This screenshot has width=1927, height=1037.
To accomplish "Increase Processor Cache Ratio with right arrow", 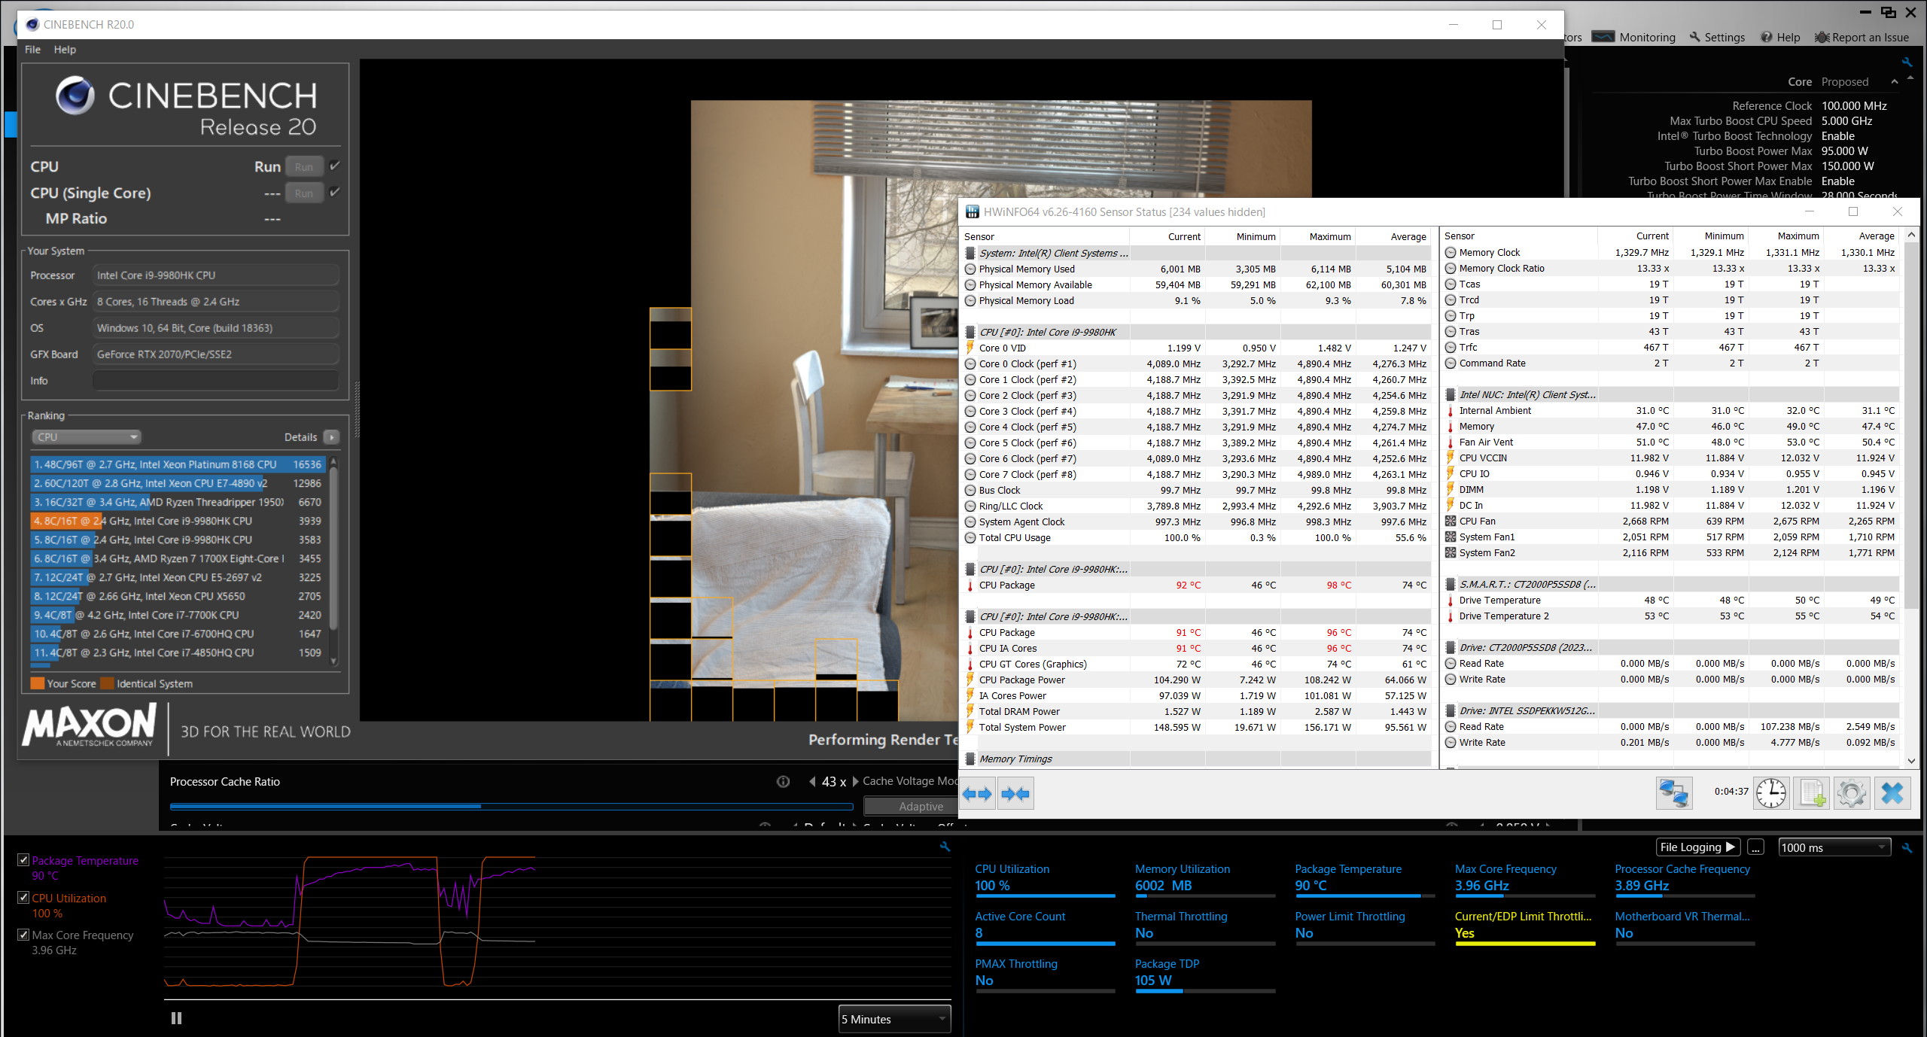I will tap(855, 782).
